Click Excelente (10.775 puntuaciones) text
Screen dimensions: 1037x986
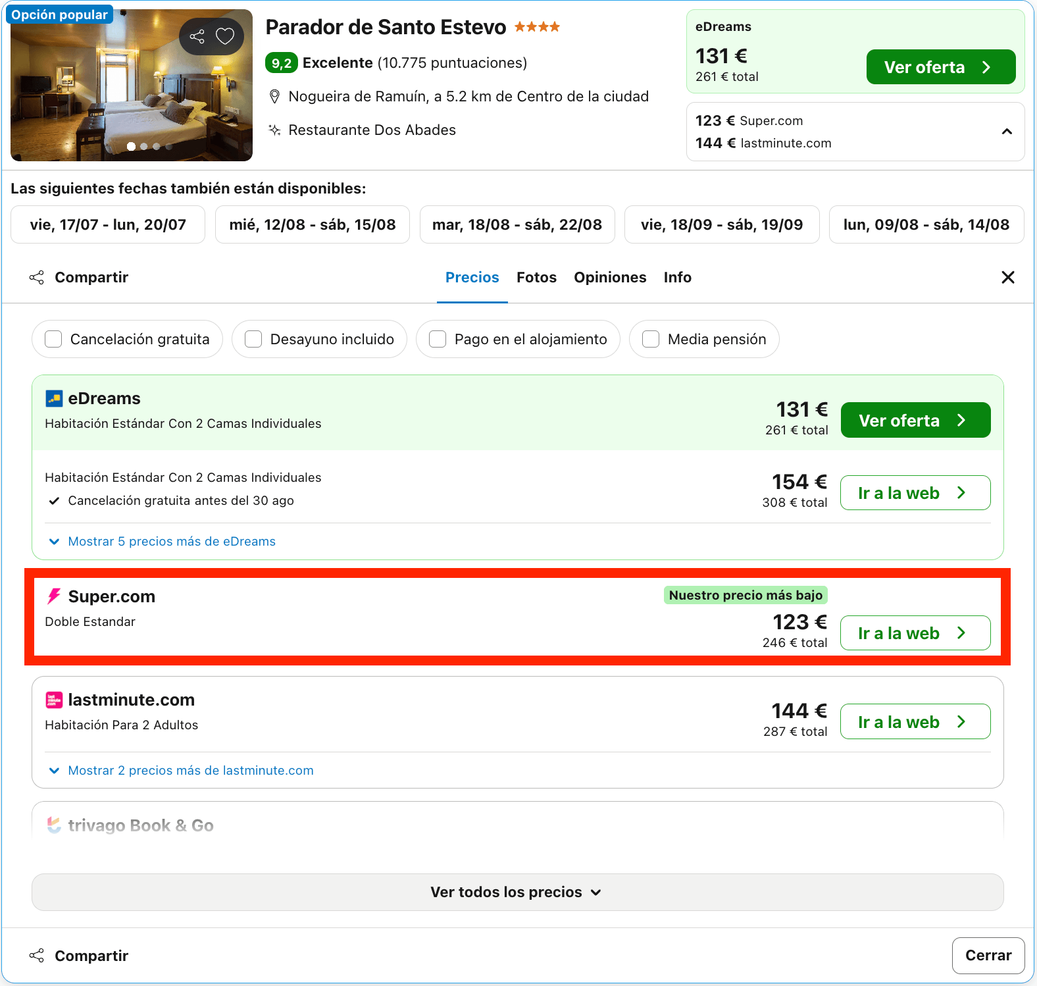click(415, 63)
